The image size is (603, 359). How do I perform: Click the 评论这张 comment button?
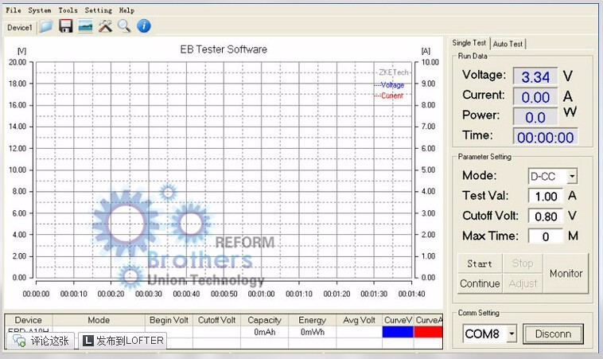41,341
